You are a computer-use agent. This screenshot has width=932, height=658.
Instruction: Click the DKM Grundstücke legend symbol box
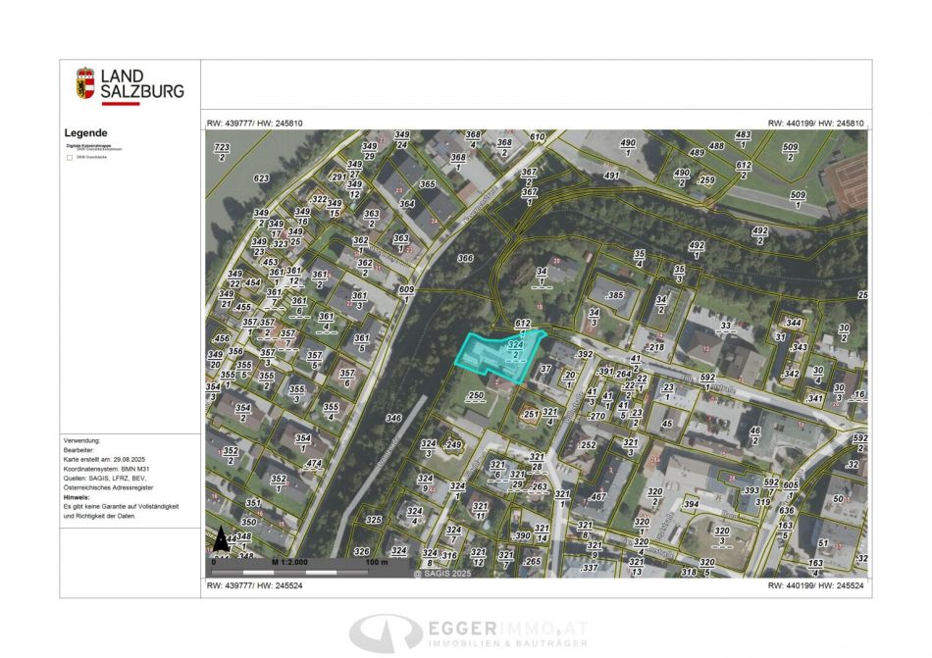(69, 156)
